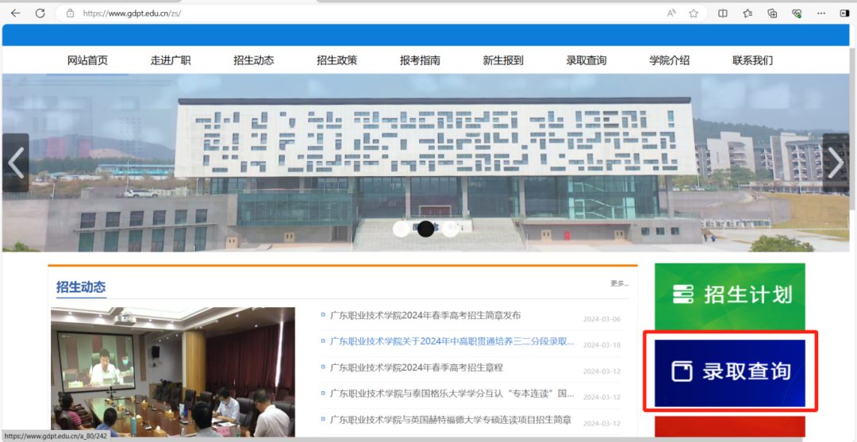This screenshot has height=442, width=857.
Task: Show next banner slide arrow
Action: tap(836, 163)
